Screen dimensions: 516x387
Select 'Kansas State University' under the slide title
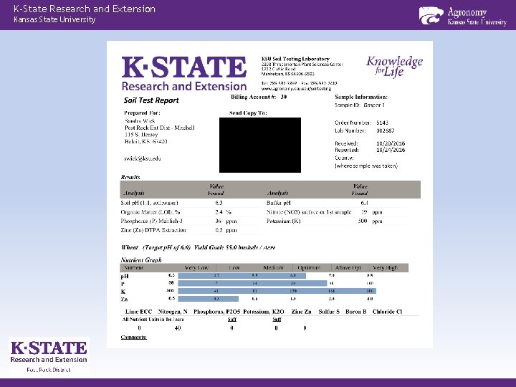tap(54, 20)
